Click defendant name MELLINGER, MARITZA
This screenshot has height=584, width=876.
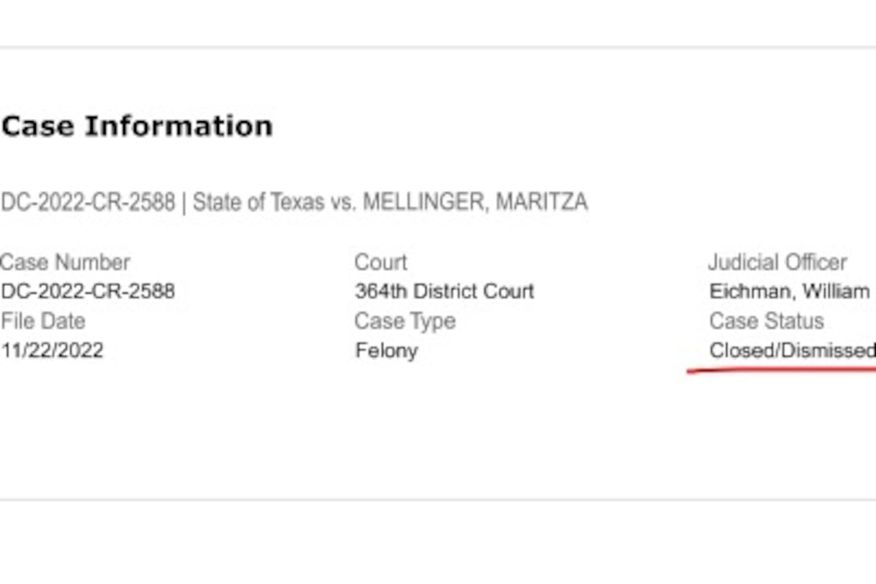click(474, 202)
